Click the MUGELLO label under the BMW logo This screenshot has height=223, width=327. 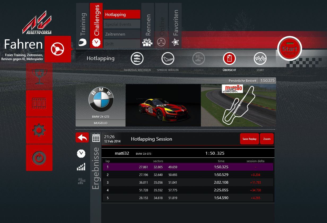pos(101,123)
